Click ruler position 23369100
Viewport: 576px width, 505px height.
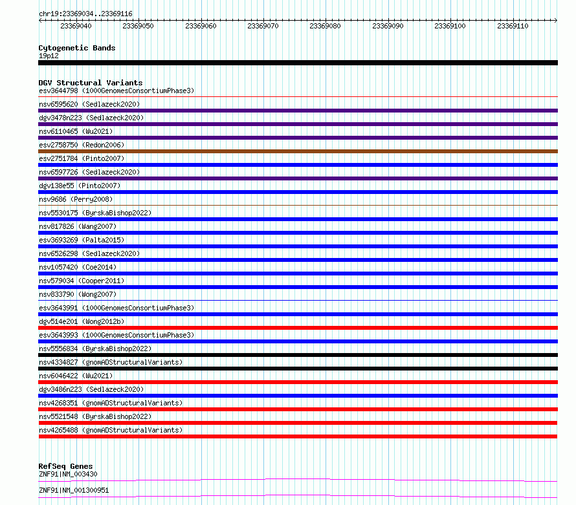coord(450,26)
